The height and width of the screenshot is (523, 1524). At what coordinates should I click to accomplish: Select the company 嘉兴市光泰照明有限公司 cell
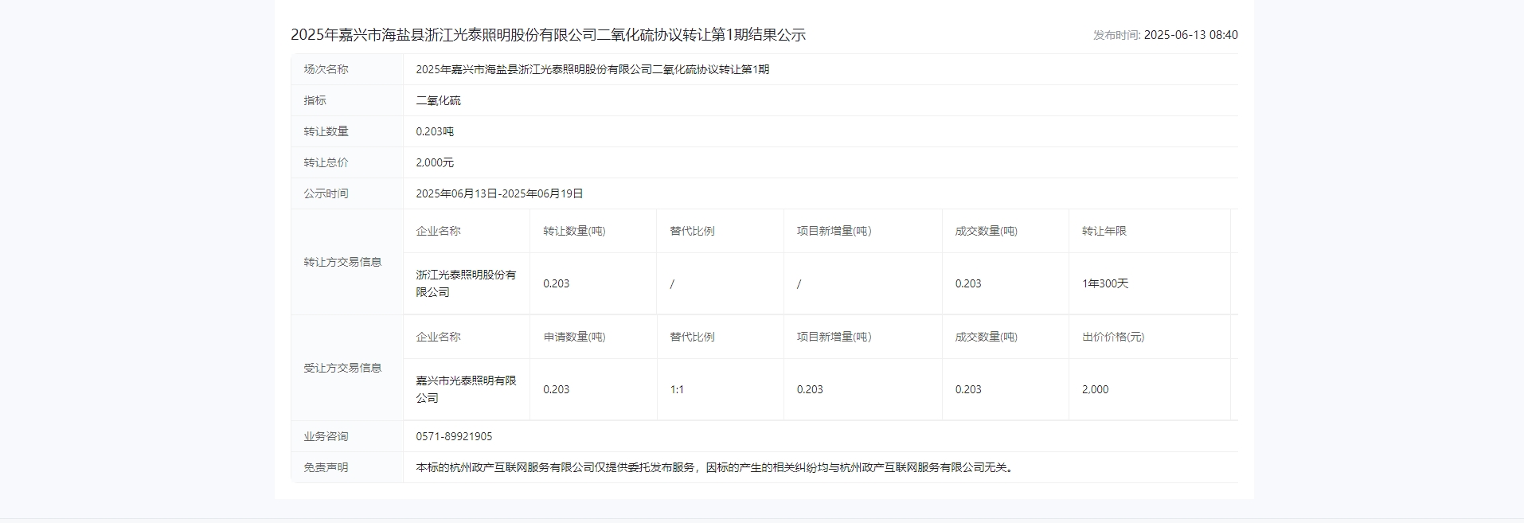(x=466, y=389)
